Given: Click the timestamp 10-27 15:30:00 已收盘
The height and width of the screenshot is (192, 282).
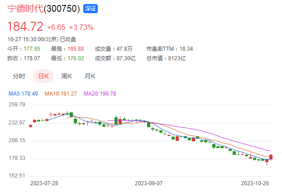Looking at the screenshot, I should 42,39.
